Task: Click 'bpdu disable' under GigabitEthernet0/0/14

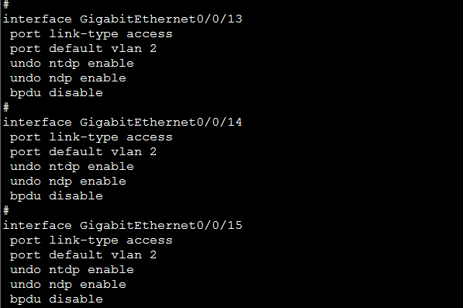Action: point(57,196)
